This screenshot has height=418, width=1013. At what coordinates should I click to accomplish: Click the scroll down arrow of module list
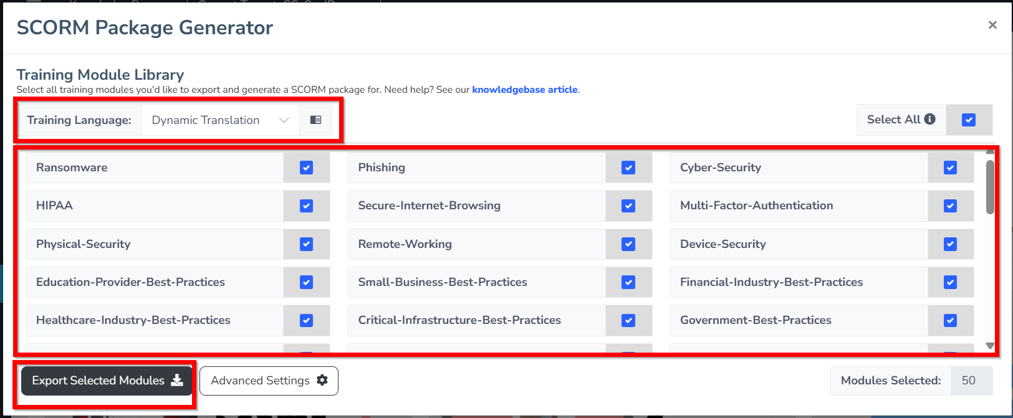tap(990, 346)
